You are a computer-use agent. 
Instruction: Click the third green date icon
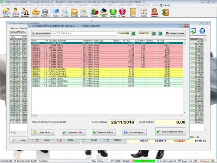point(161,33)
